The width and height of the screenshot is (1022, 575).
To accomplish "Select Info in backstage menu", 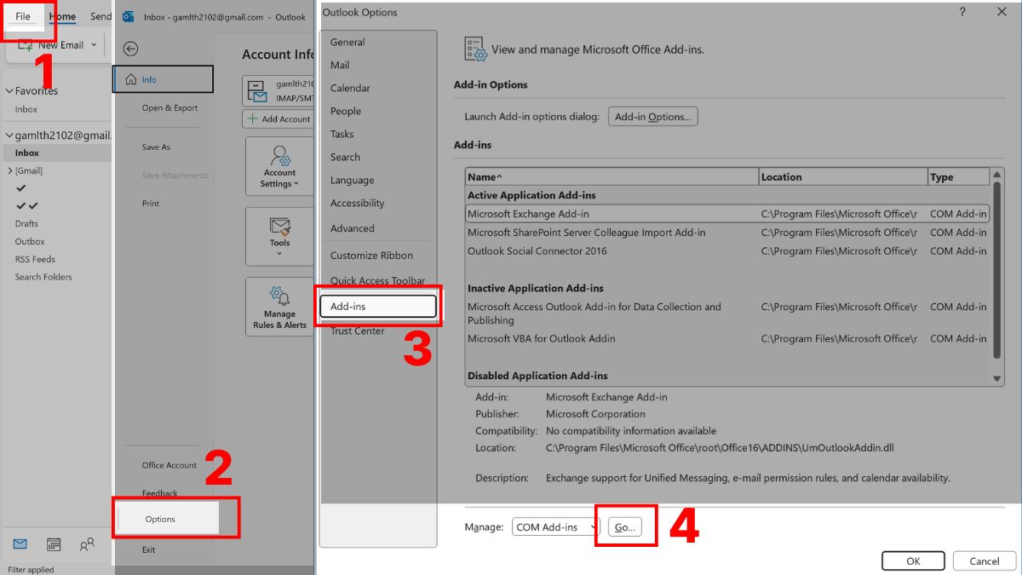I will (x=163, y=79).
